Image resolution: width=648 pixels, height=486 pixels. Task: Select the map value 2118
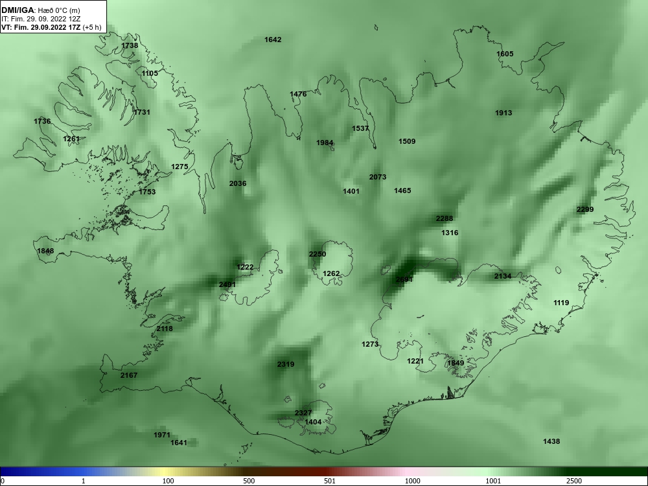point(165,329)
